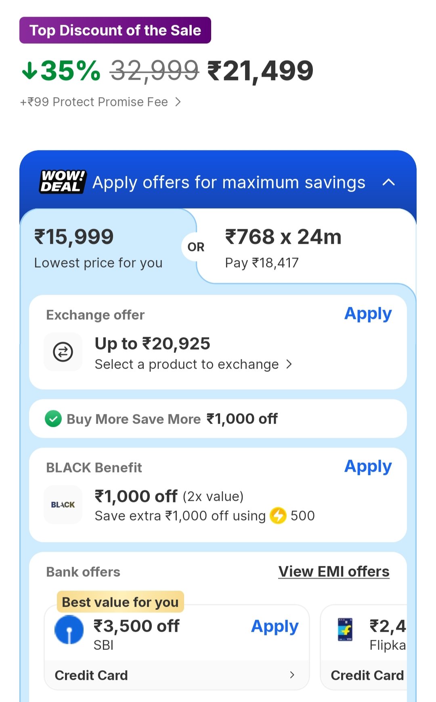
Task: Toggle Buy More Save More green checkmark
Action: tap(53, 419)
